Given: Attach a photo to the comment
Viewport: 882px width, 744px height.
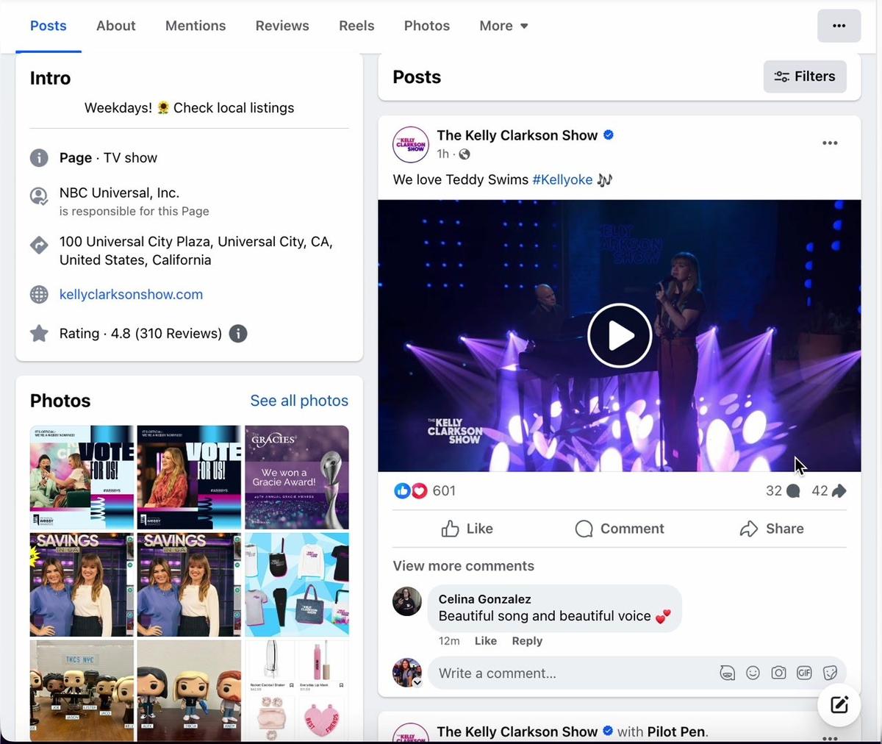Looking at the screenshot, I should click(778, 673).
